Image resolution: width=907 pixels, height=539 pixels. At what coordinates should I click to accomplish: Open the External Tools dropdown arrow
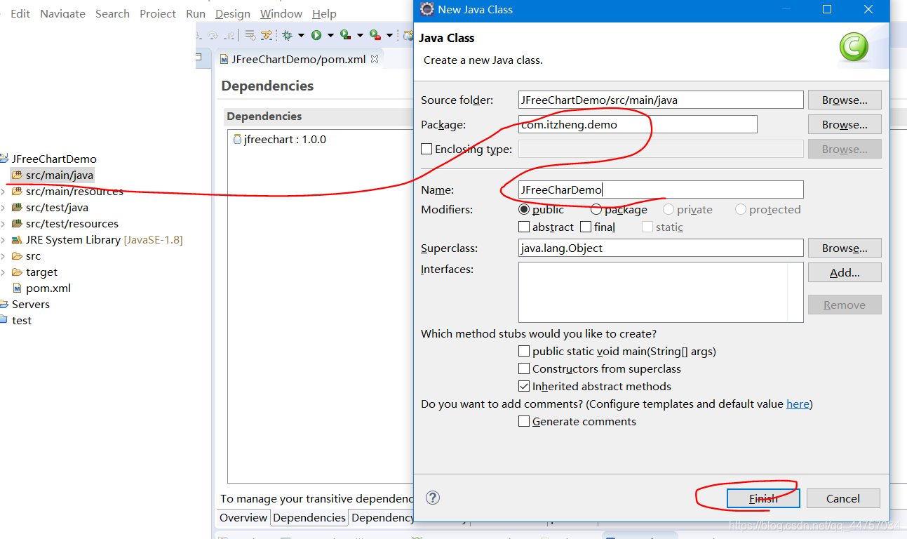point(389,35)
